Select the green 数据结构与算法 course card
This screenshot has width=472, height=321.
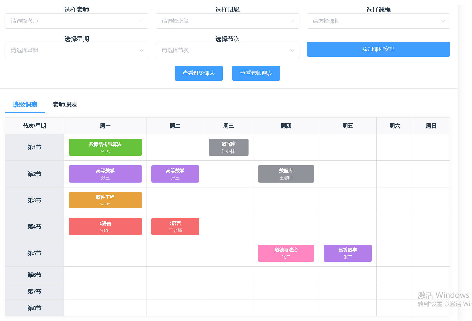coord(105,147)
